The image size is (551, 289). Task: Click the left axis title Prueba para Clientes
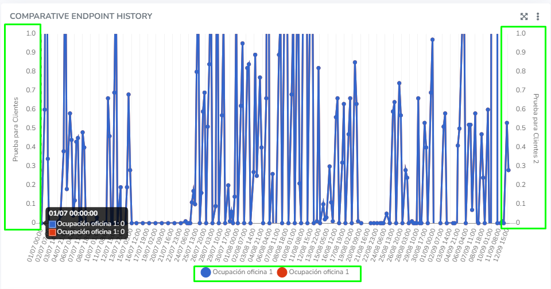tap(16, 128)
